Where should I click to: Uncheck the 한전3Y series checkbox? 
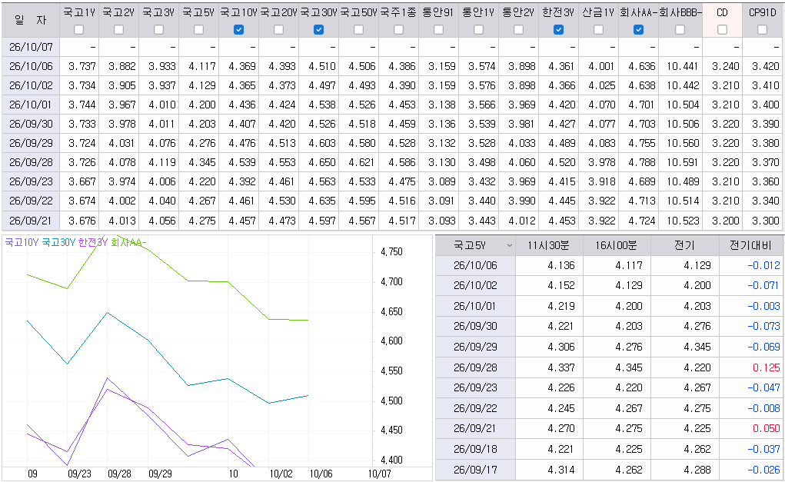(x=559, y=30)
